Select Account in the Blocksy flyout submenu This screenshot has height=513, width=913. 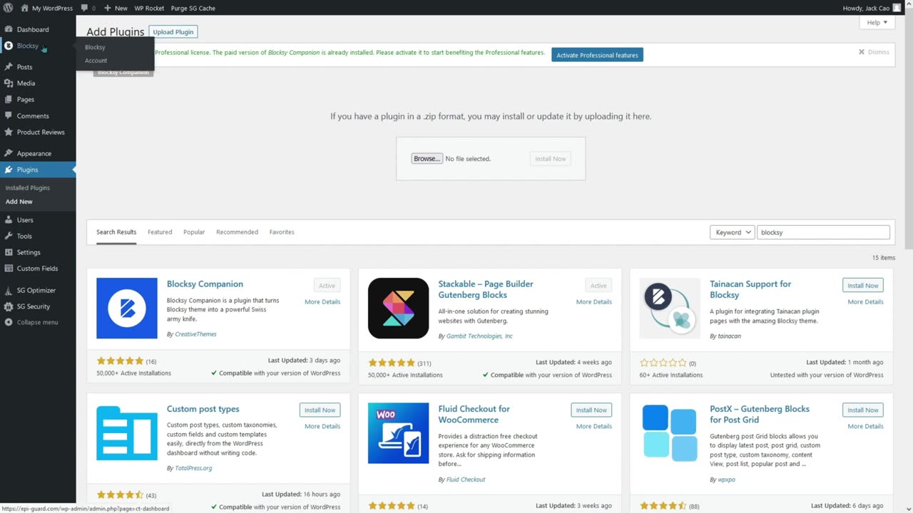tap(96, 61)
